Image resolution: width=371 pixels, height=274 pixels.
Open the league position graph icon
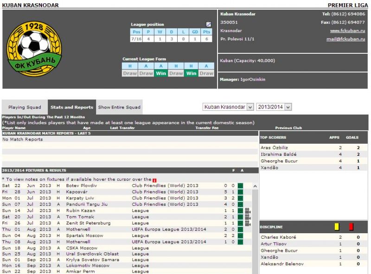click(209, 25)
